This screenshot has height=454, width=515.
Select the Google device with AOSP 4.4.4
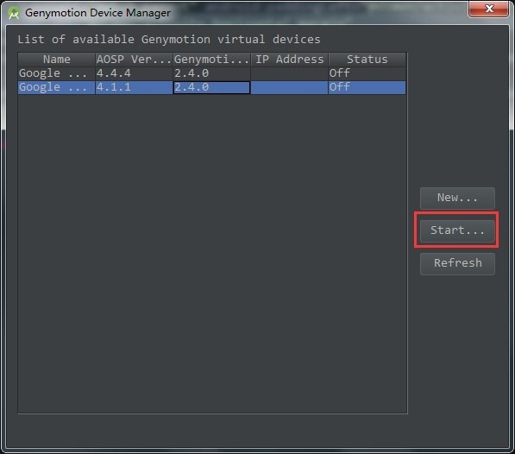(x=212, y=73)
